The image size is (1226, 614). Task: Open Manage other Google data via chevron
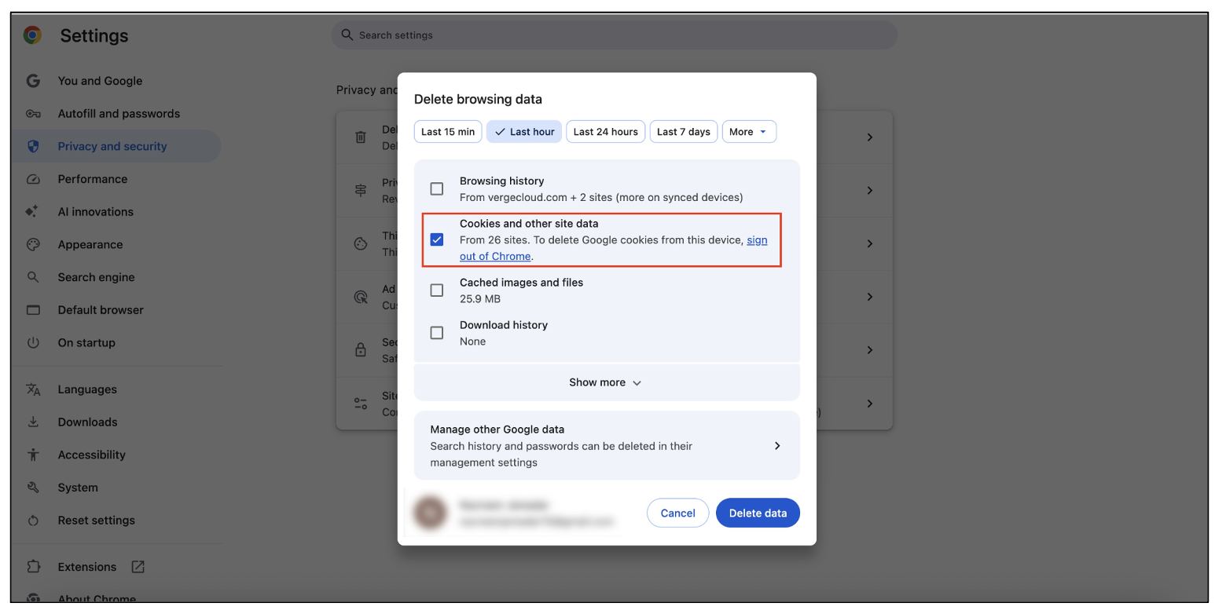click(x=777, y=445)
